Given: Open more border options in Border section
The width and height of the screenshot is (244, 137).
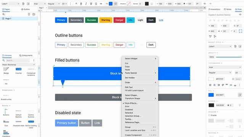Looking at the screenshot, I should tap(240, 105).
